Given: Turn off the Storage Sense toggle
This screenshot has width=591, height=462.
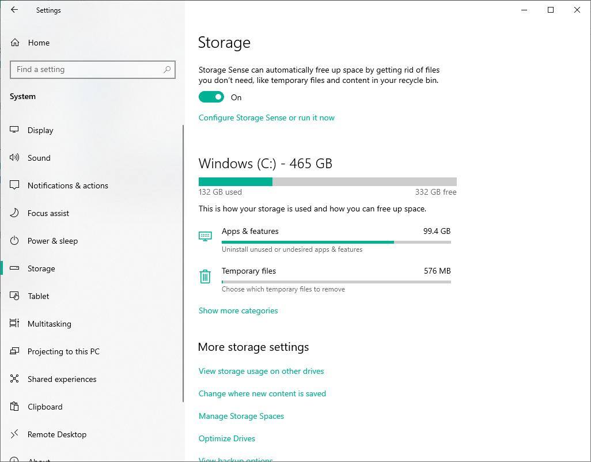Looking at the screenshot, I should pos(211,97).
